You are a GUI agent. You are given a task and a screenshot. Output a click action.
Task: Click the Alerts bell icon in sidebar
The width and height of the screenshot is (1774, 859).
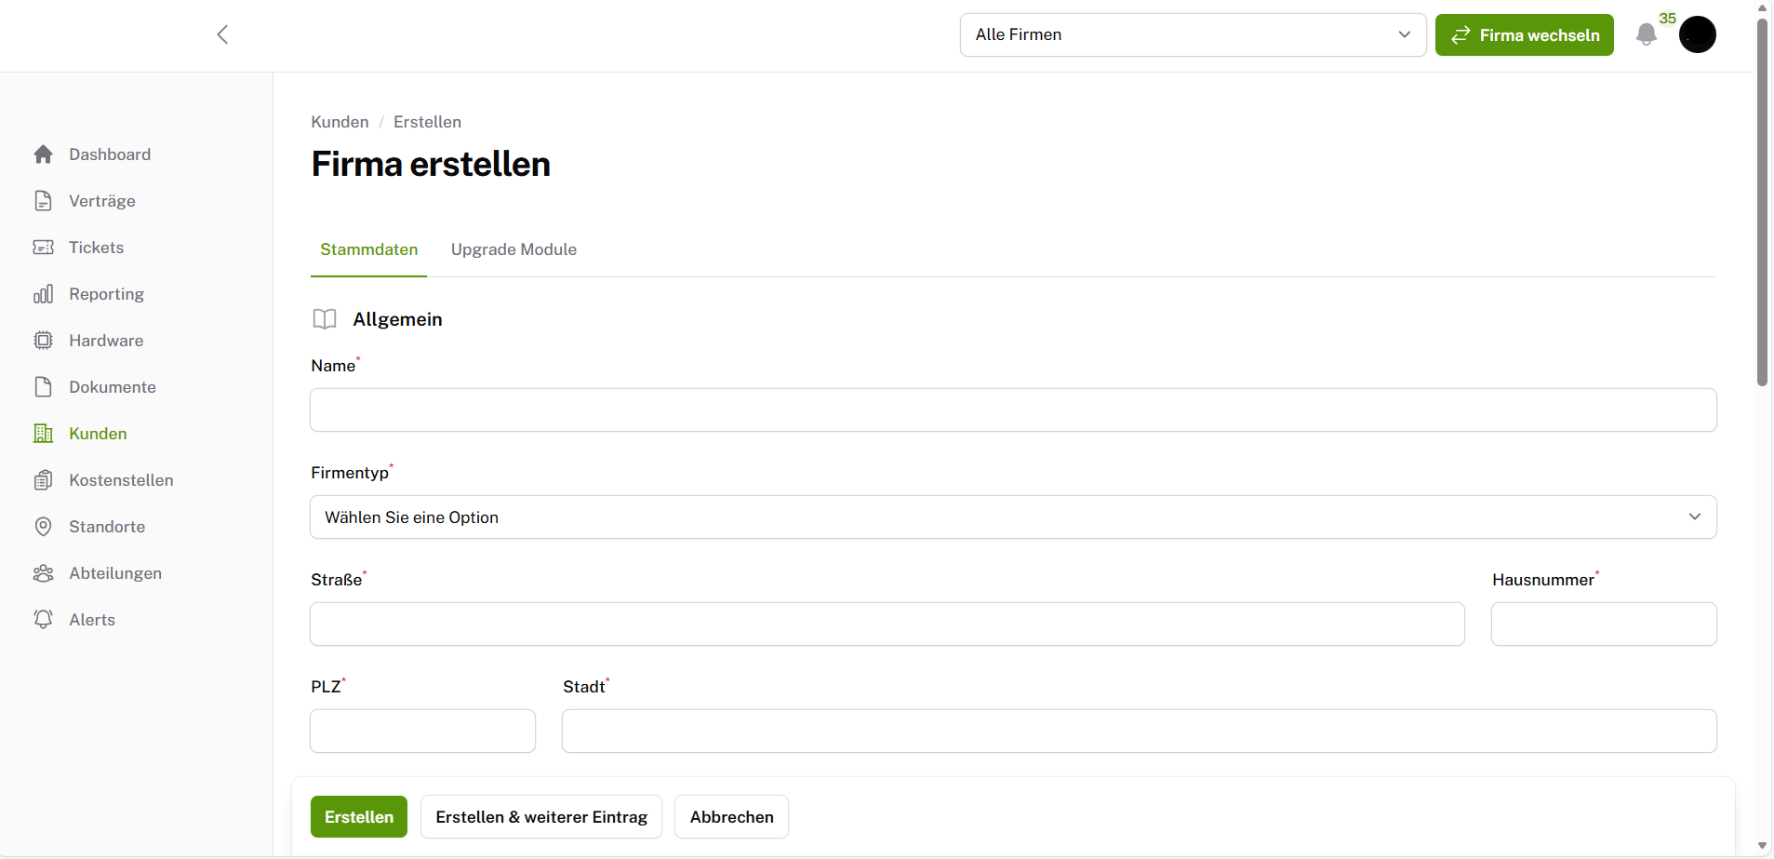[x=43, y=620]
